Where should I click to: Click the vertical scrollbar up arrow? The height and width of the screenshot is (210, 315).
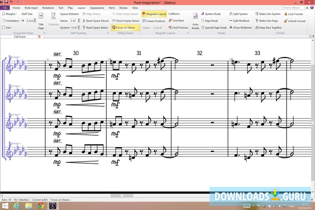click(313, 40)
